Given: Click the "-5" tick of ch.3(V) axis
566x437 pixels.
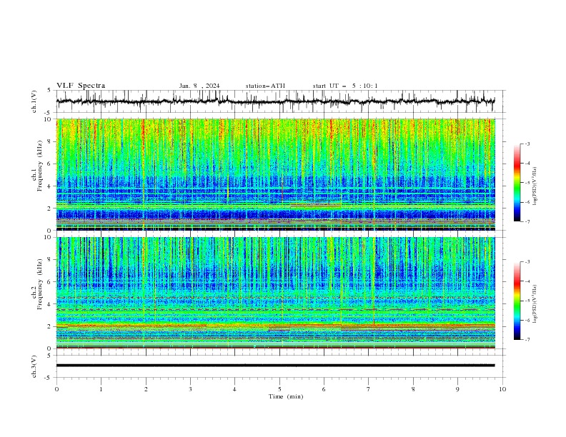Looking at the screenshot, I should [49, 378].
